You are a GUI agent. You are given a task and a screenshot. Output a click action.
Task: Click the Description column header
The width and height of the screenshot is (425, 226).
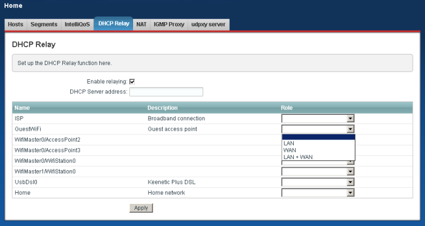pyautogui.click(x=163, y=108)
